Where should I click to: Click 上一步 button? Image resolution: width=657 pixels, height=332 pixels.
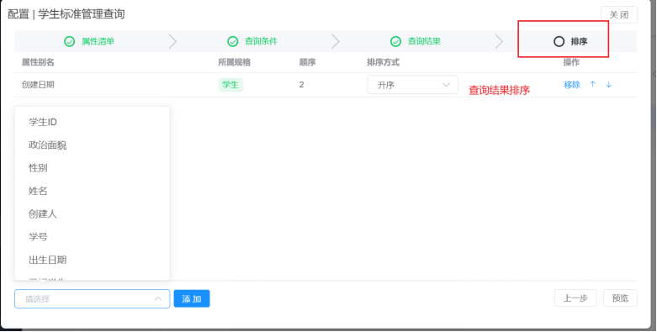575,298
